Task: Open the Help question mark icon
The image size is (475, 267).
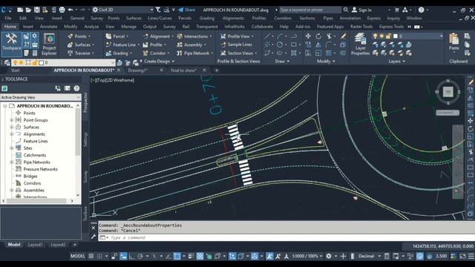Action: point(421,10)
